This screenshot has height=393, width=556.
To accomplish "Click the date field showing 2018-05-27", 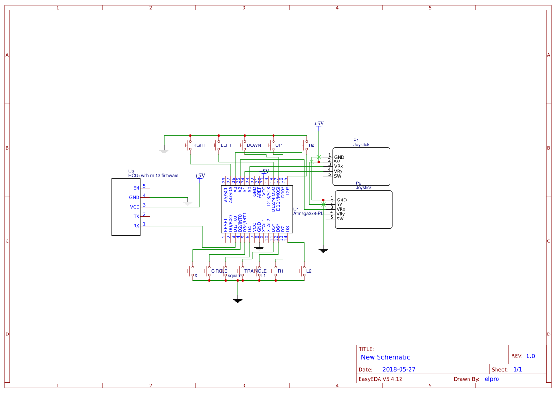I will pyautogui.click(x=400, y=369).
